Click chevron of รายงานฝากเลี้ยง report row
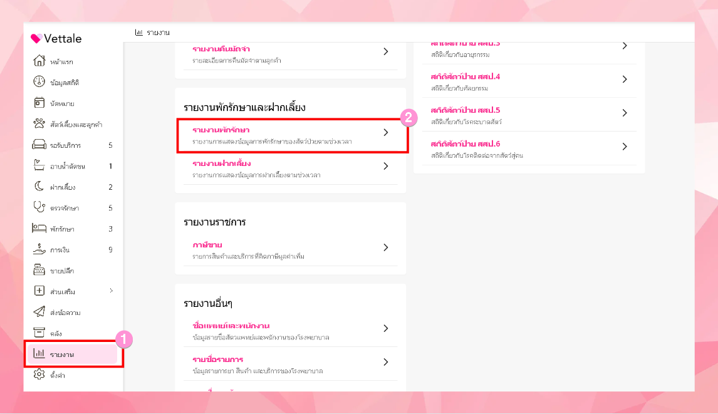 click(x=385, y=166)
